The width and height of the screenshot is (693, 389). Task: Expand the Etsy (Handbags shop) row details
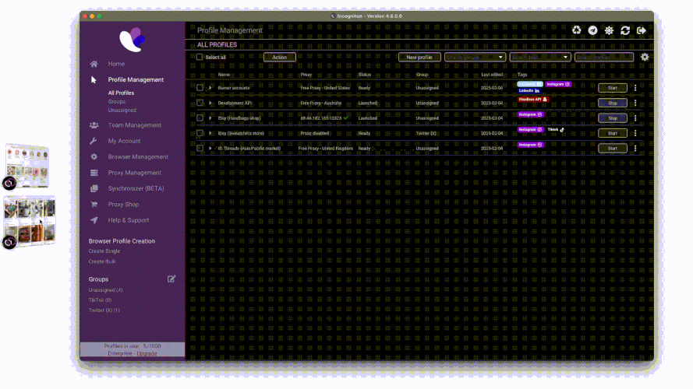tap(210, 118)
